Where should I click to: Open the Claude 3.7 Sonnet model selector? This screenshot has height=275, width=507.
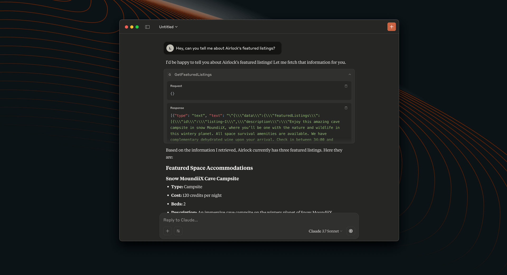[325, 231]
